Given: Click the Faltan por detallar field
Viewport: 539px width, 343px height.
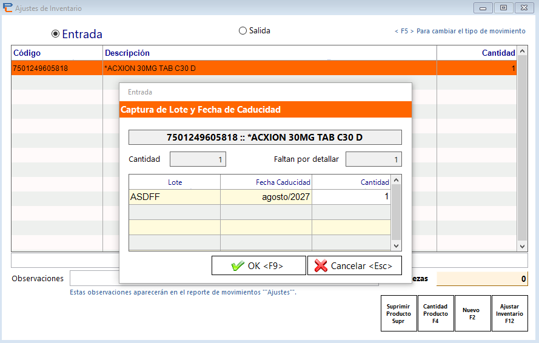Looking at the screenshot, I should 373,159.
